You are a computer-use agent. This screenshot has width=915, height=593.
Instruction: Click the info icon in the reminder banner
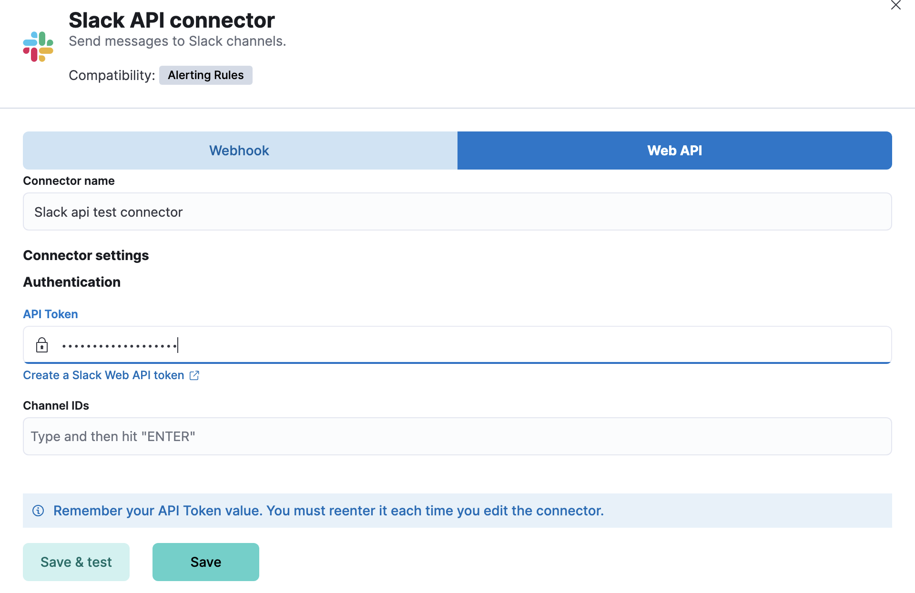coord(38,510)
